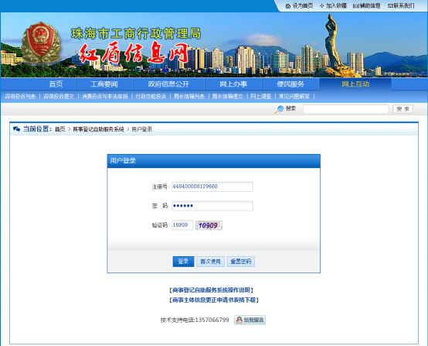Focus the 注册号 registration number field
Image resolution: width=428 pixels, height=346 pixels.
(212, 187)
